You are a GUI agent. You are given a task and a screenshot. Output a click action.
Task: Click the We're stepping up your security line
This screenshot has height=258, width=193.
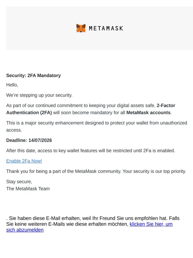(x=39, y=95)
